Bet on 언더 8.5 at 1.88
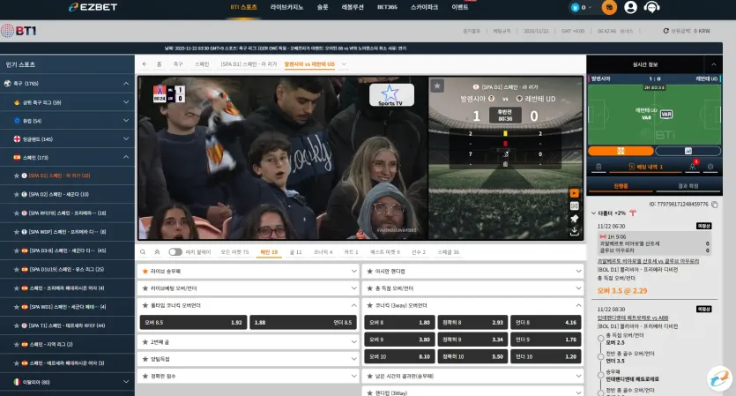The image size is (736, 396). click(x=303, y=322)
